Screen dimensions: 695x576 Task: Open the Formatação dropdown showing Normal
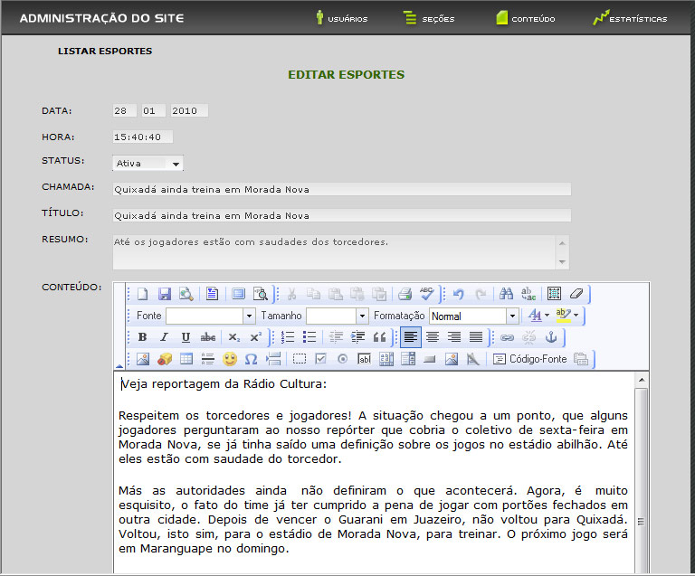474,316
